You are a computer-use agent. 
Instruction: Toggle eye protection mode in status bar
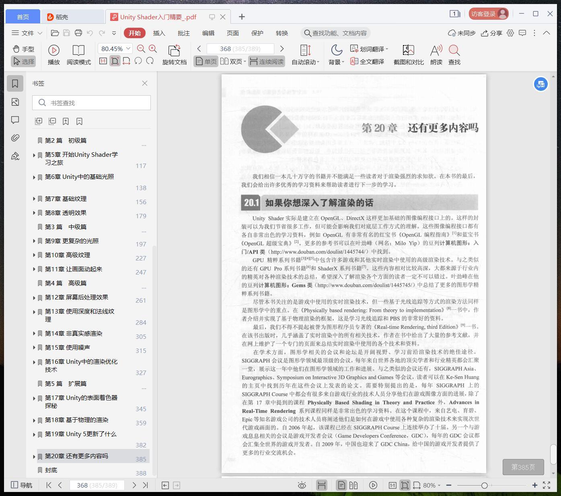302,485
